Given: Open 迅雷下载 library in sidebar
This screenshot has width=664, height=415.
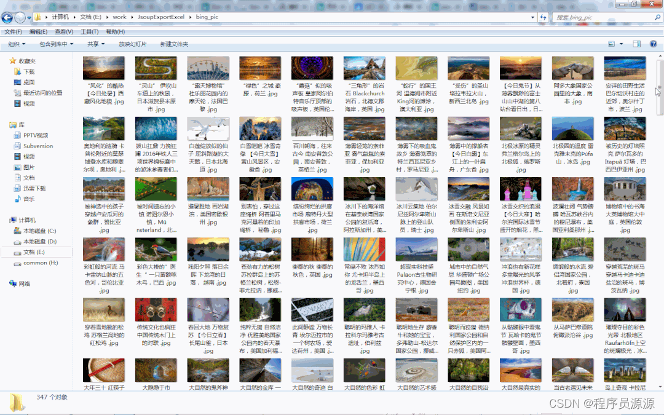Looking at the screenshot, I should point(30,189).
